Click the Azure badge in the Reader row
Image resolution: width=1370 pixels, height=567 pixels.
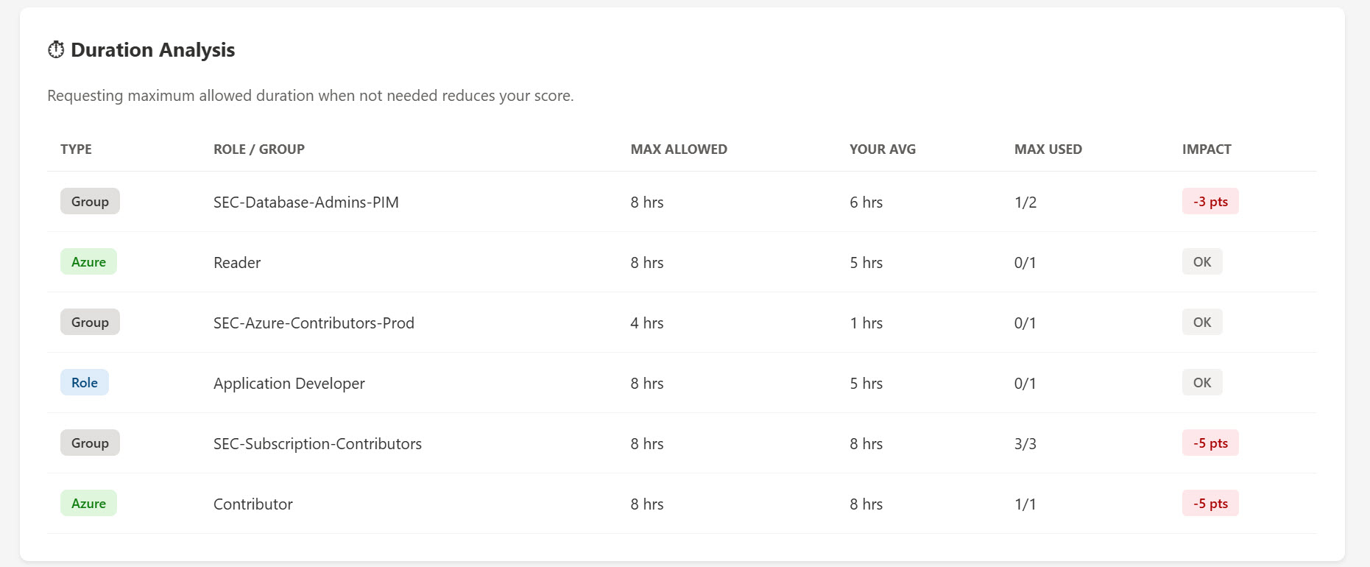(88, 262)
